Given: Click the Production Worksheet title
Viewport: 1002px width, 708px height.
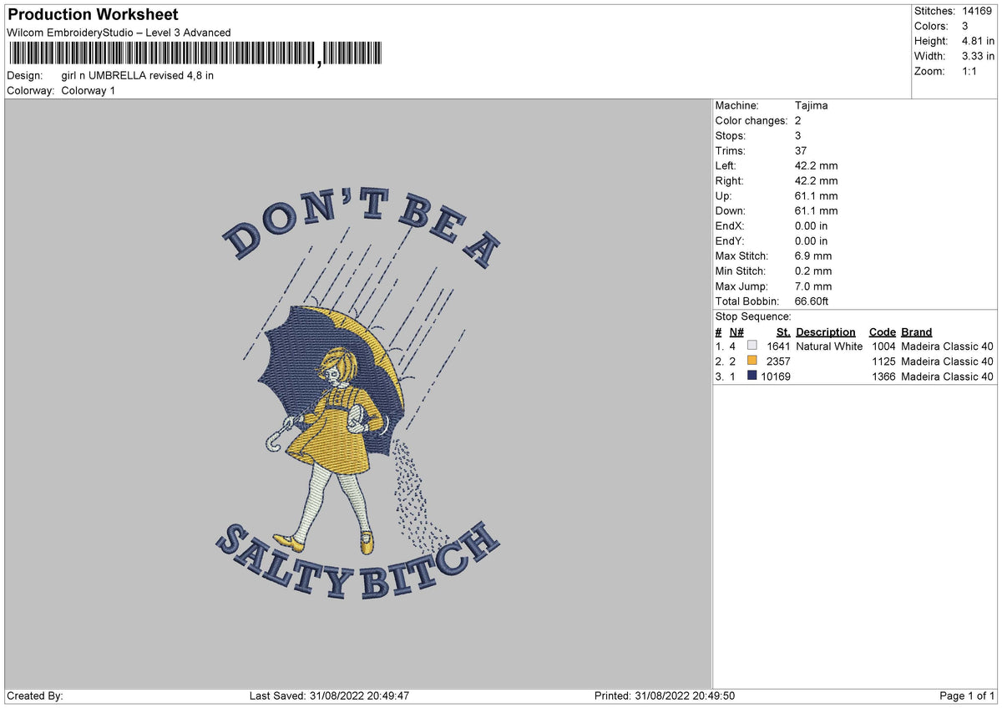Looking at the screenshot, I should [x=93, y=15].
